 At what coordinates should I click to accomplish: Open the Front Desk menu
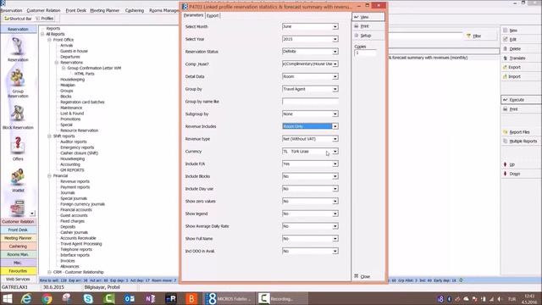click(x=75, y=10)
